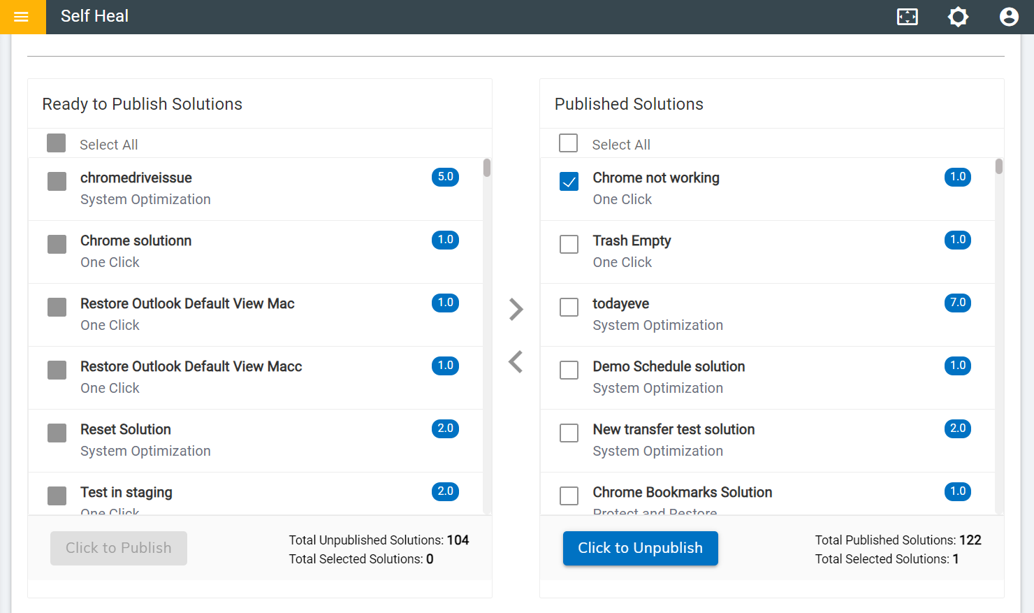Select the Reset Solution list entry
The image size is (1034, 613).
126,429
